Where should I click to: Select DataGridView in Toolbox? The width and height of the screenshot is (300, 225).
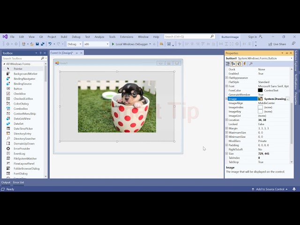[23, 119]
